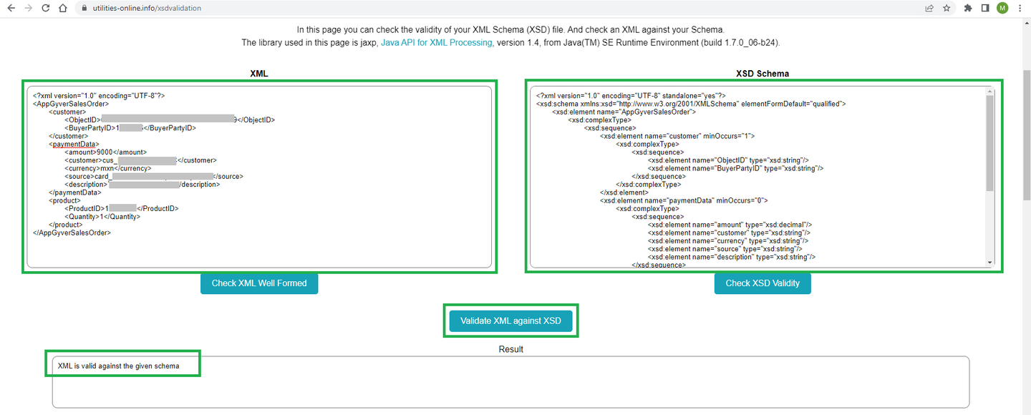Reload the page with refresh icon
The image size is (1031, 415).
pos(45,9)
